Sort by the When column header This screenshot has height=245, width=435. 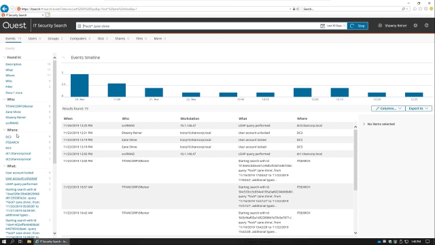point(68,118)
